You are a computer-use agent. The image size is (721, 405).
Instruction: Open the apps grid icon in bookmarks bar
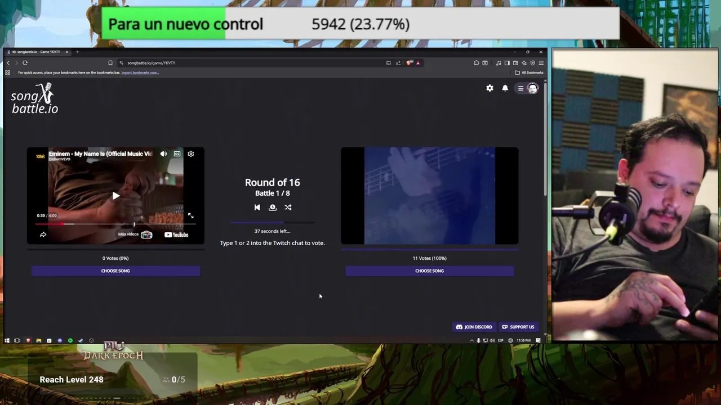pyautogui.click(x=7, y=73)
